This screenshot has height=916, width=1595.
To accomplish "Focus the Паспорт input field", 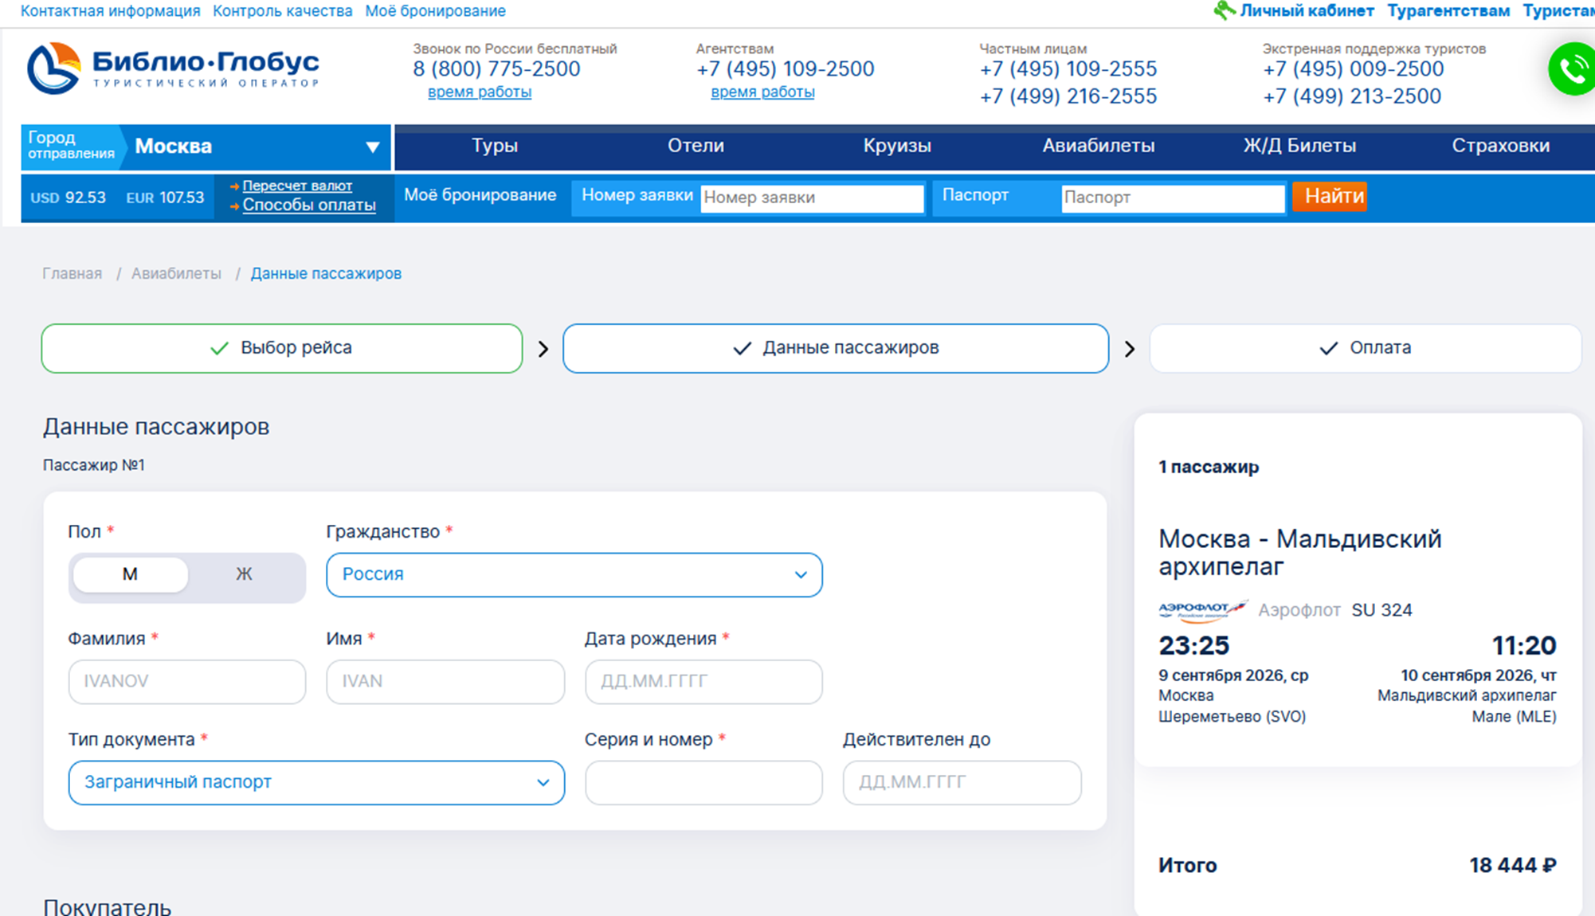I will (x=1173, y=198).
